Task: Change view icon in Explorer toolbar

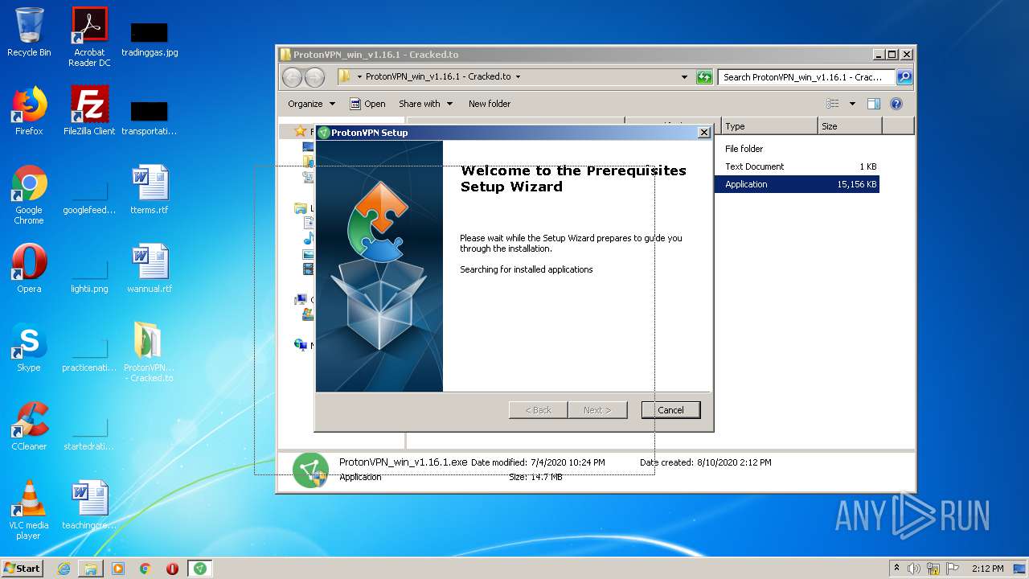Action: pos(833,104)
